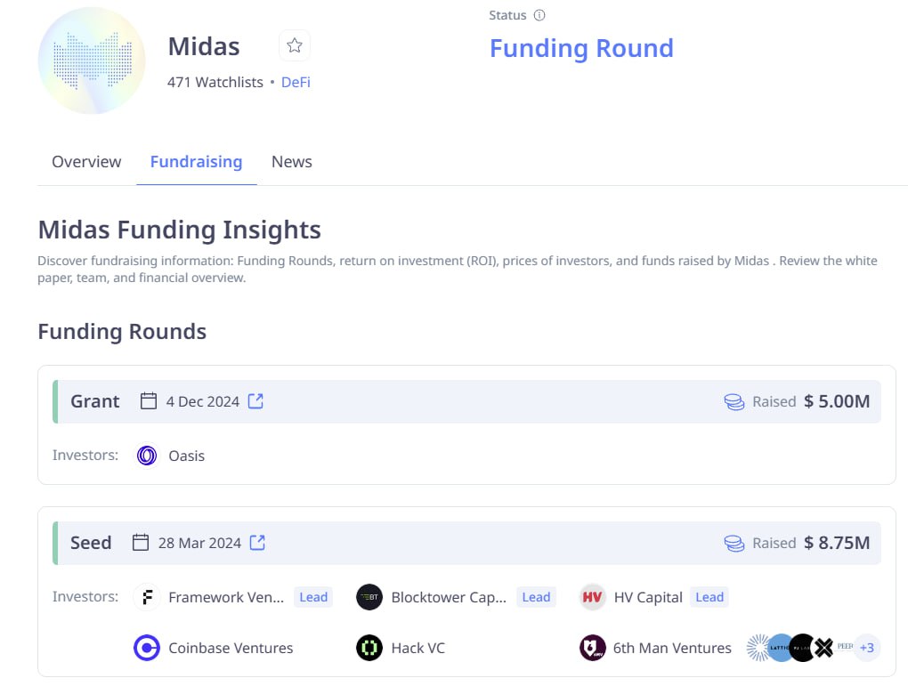Expand the +3 more investors badge
This screenshot has height=686, width=908.
pos(867,648)
